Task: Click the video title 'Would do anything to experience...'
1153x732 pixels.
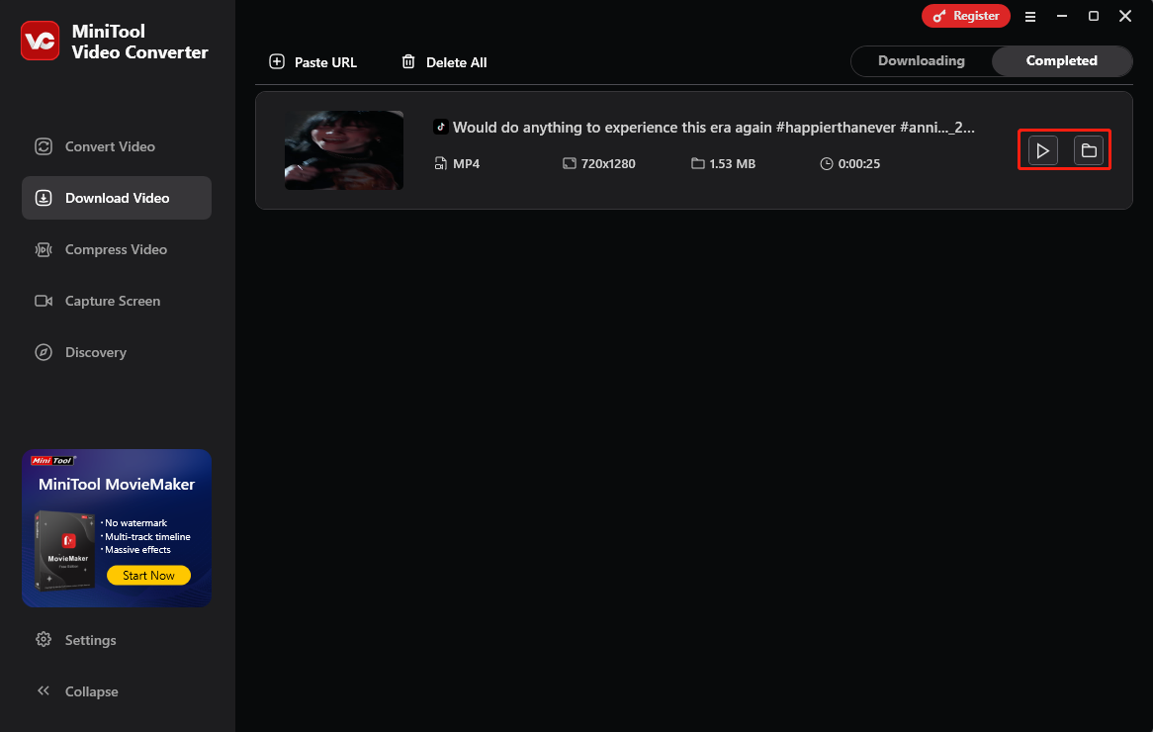Action: pos(713,128)
